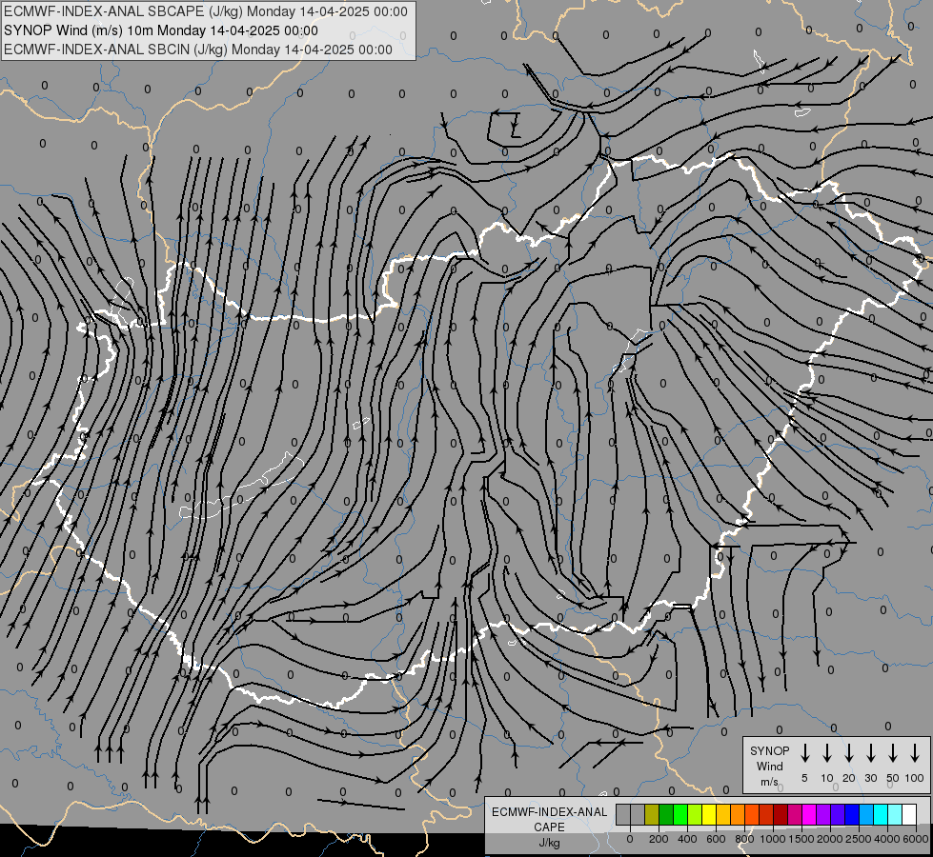Click the '600' value on CAPE scale
The width and height of the screenshot is (933, 857).
tap(716, 839)
